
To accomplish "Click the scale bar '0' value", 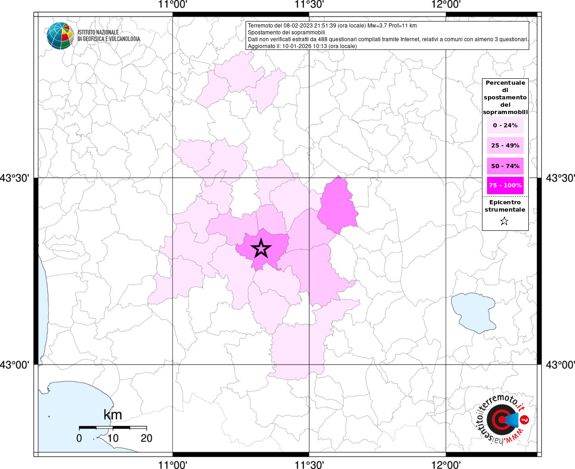I will click(79, 438).
